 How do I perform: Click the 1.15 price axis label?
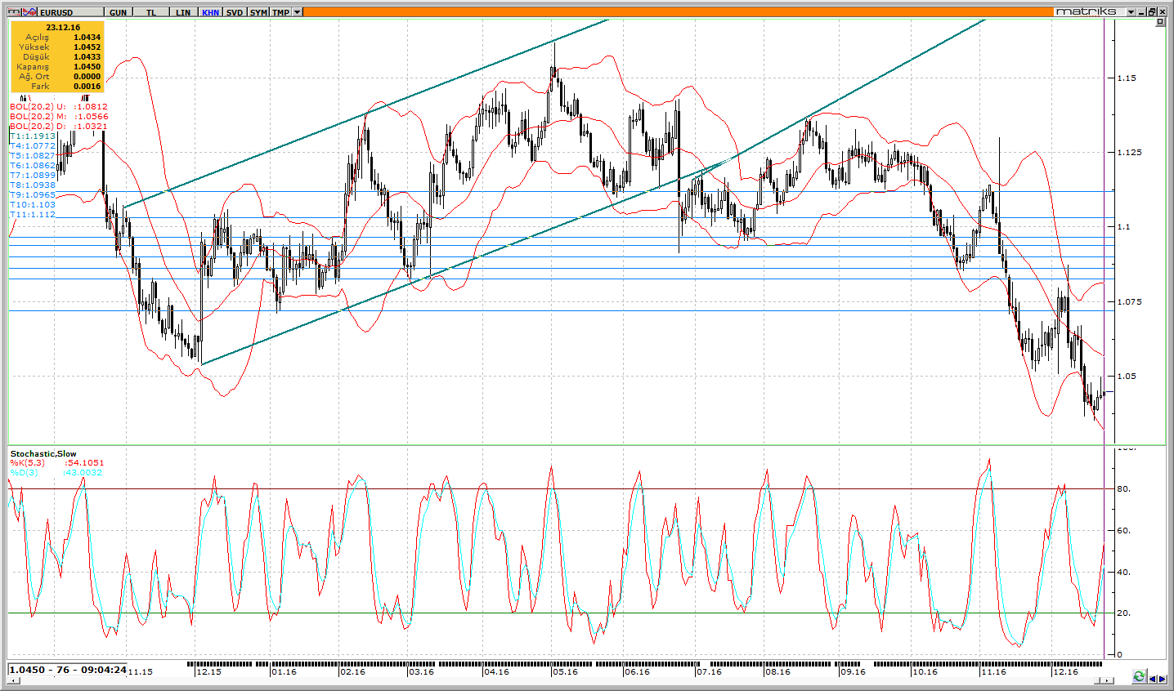1127,78
